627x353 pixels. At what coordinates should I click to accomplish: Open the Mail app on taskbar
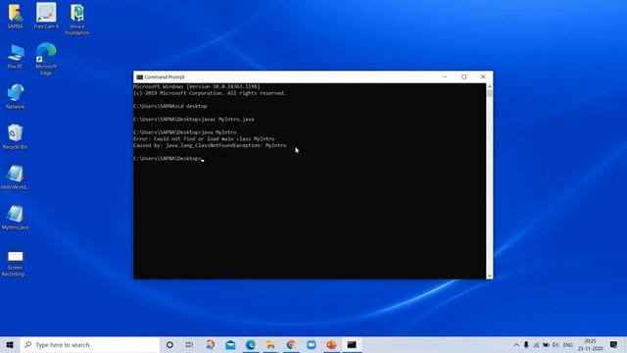pos(230,344)
